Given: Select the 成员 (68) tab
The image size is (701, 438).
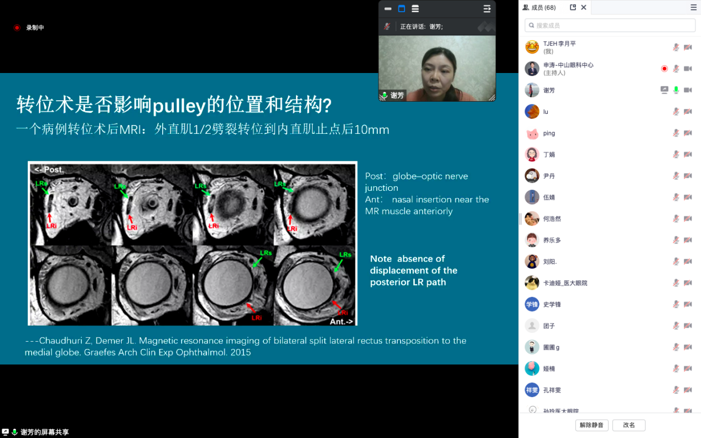Looking at the screenshot, I should coord(543,8).
